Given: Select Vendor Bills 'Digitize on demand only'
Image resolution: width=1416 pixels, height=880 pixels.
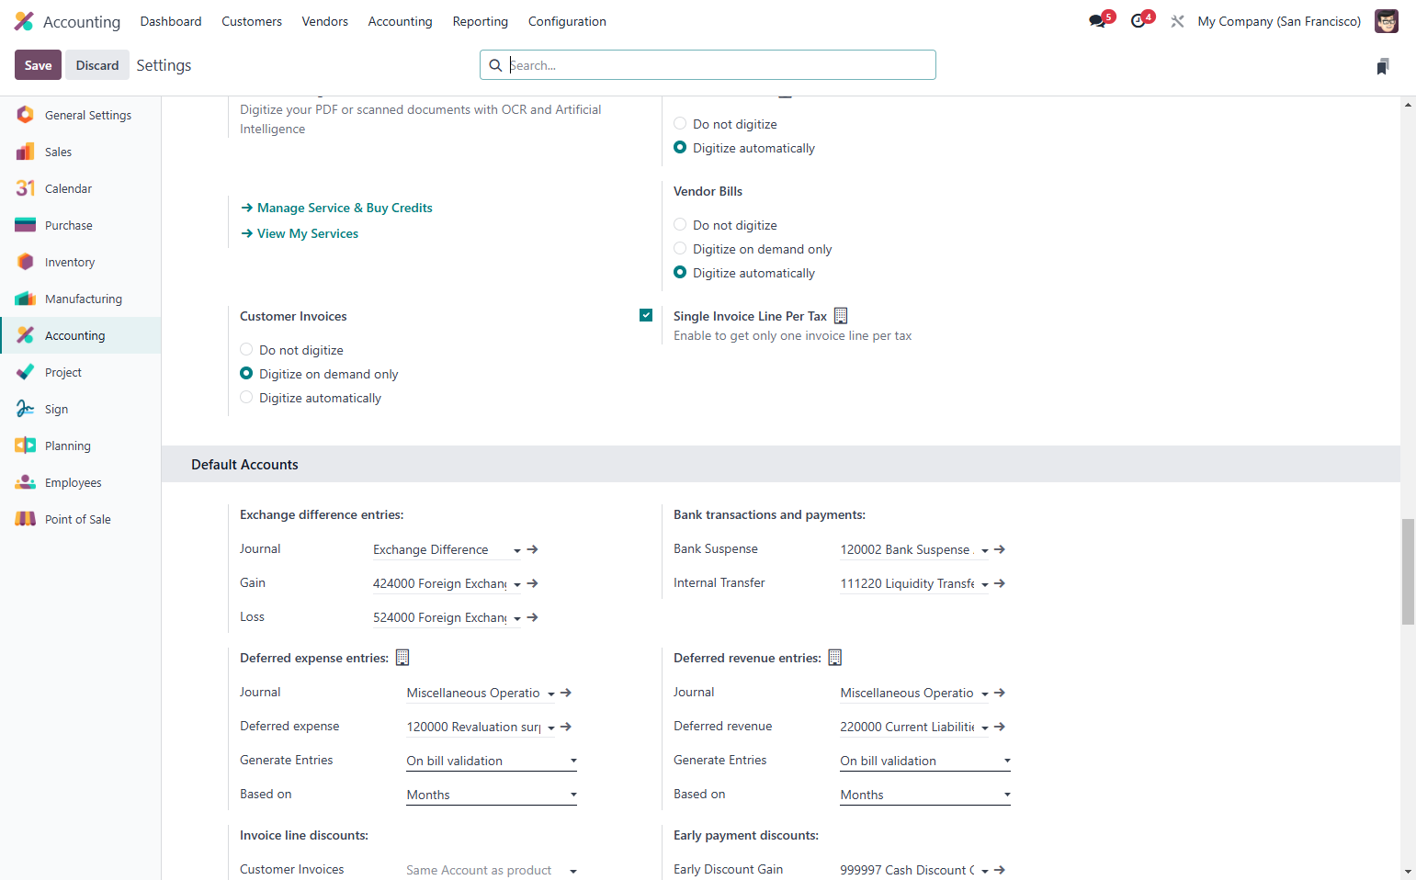Looking at the screenshot, I should pos(680,248).
